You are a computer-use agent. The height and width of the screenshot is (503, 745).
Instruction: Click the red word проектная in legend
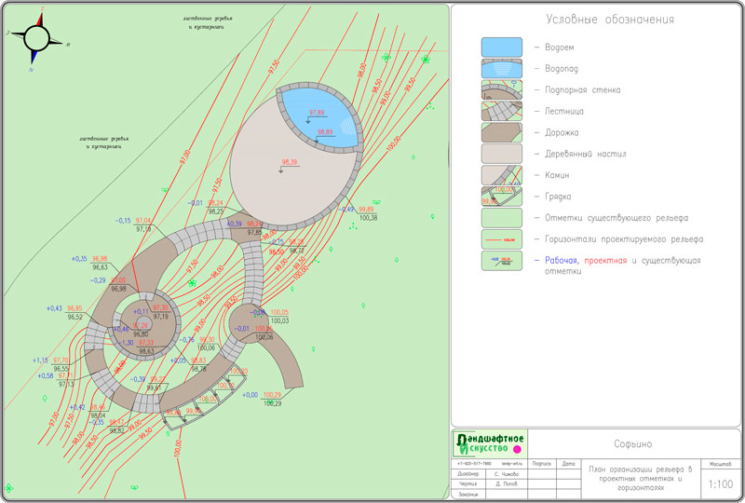coord(605,261)
